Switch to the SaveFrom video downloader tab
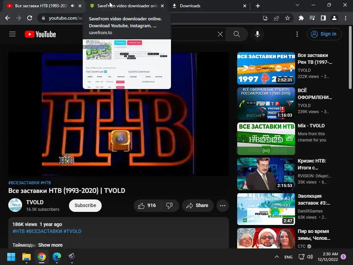The image size is (353, 265). tap(127, 6)
